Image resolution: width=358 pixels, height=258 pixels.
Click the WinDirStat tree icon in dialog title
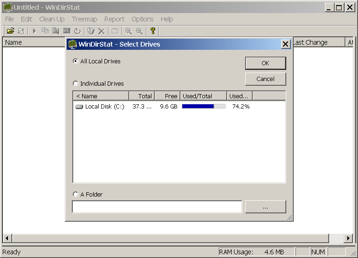click(73, 44)
